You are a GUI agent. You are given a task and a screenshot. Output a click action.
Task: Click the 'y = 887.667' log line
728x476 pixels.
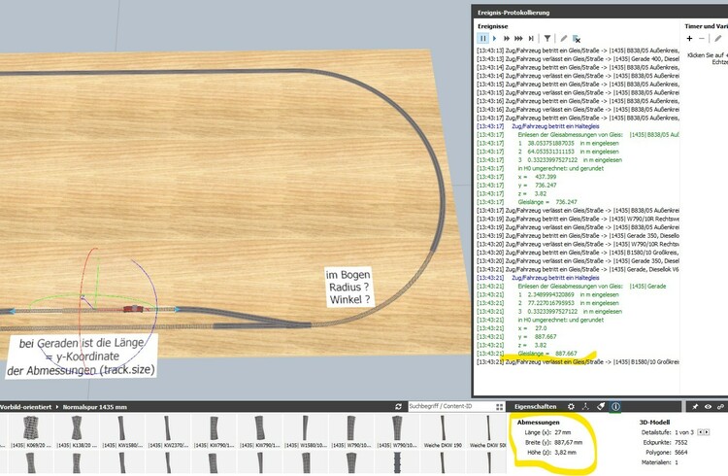coord(537,336)
